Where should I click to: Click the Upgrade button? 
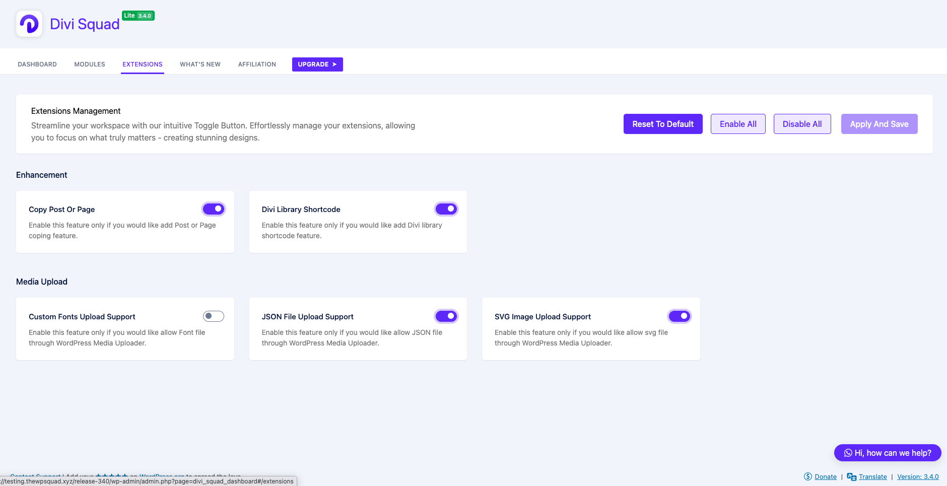coord(317,64)
